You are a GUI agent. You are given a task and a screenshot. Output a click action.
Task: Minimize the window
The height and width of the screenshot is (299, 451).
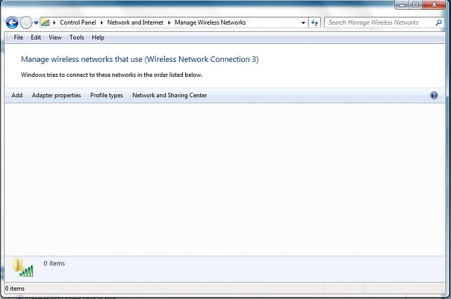click(x=402, y=5)
